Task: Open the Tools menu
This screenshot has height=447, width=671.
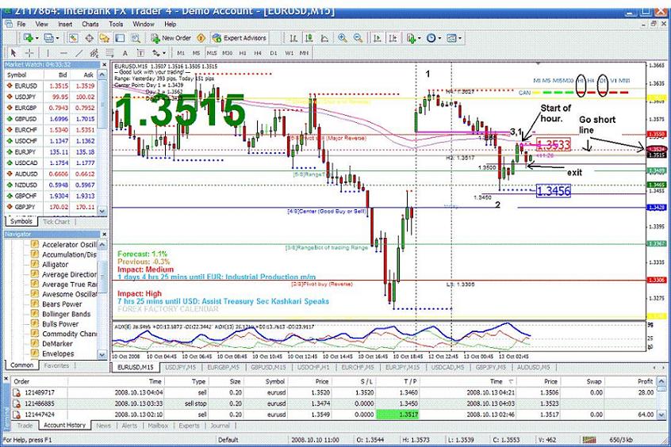Action: [116, 25]
